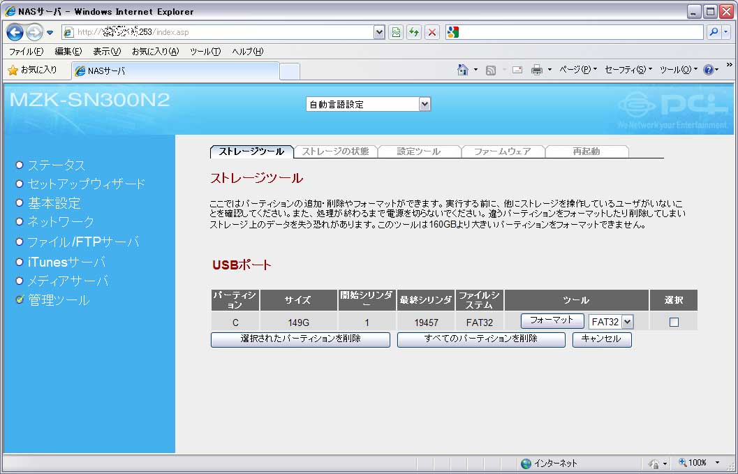Switch to the ストレージの状態 tab
738x474 pixels.
335,151
